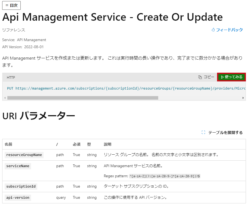Click the play triangle icon on 使ってみる
This screenshot has height=205, width=247.
pyautogui.click(x=222, y=77)
